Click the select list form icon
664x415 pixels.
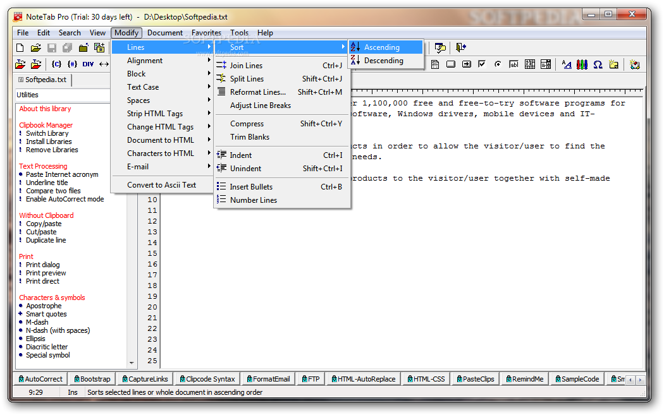tap(546, 64)
